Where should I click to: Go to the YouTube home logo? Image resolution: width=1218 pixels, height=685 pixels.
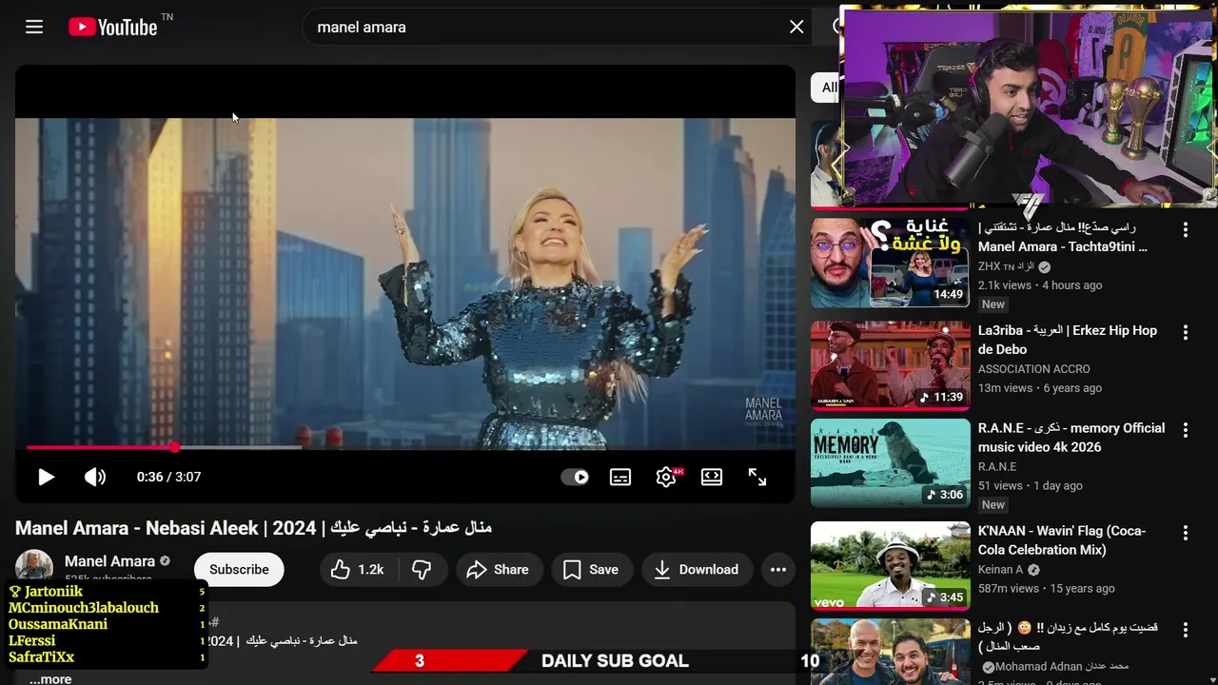pos(113,27)
